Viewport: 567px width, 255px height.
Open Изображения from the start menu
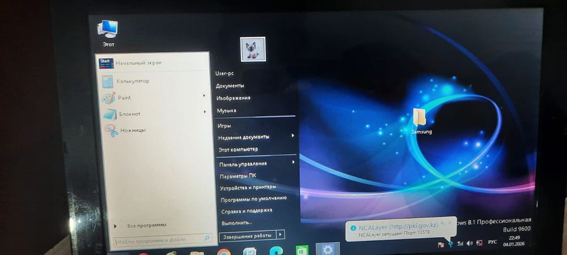pos(233,98)
